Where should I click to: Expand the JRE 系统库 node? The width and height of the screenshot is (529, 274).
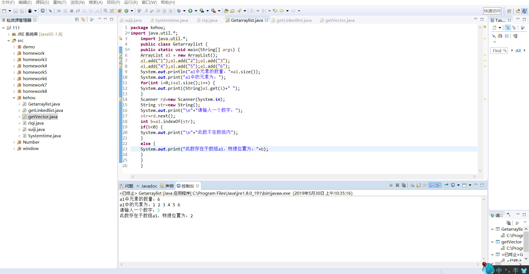pos(9,34)
